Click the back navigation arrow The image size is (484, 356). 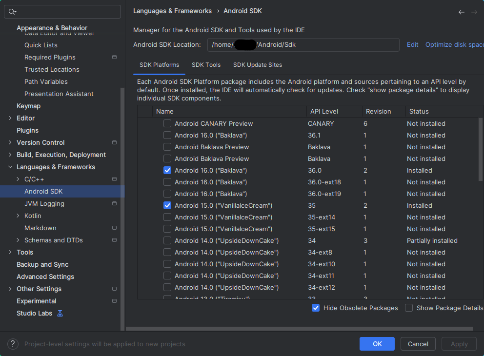coord(461,12)
